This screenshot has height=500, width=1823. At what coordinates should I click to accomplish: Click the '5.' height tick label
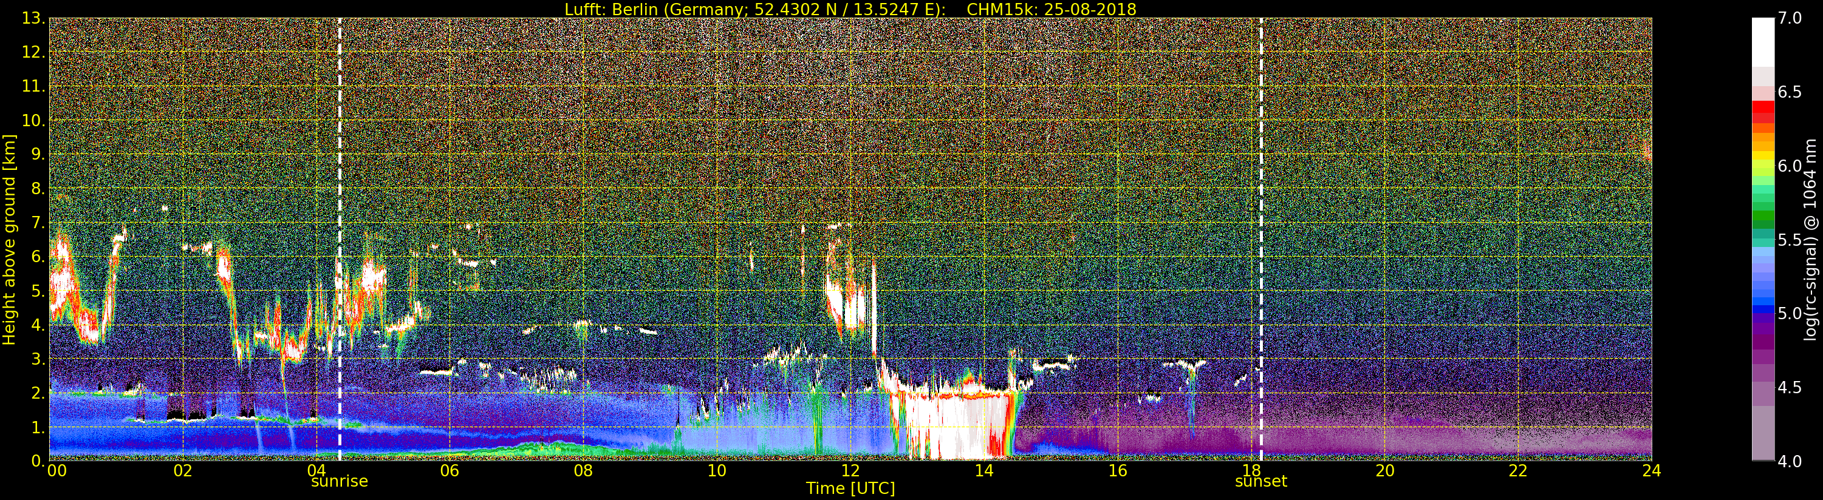37,291
